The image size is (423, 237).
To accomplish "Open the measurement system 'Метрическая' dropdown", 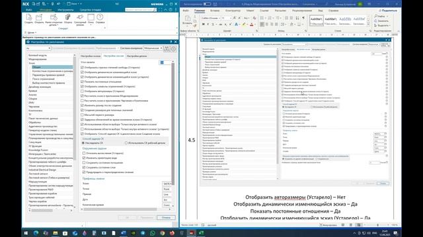I will tap(153, 48).
